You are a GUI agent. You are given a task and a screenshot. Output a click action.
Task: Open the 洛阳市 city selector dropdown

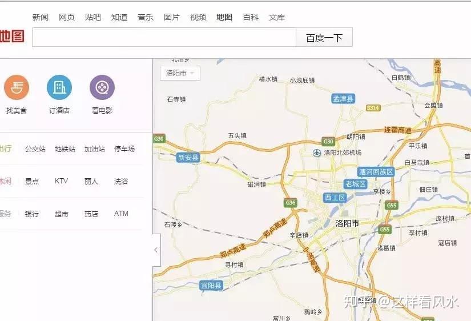point(180,73)
